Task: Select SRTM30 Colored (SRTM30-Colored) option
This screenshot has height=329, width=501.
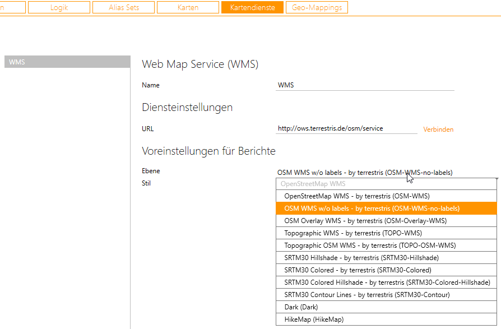Action: [x=358, y=270]
